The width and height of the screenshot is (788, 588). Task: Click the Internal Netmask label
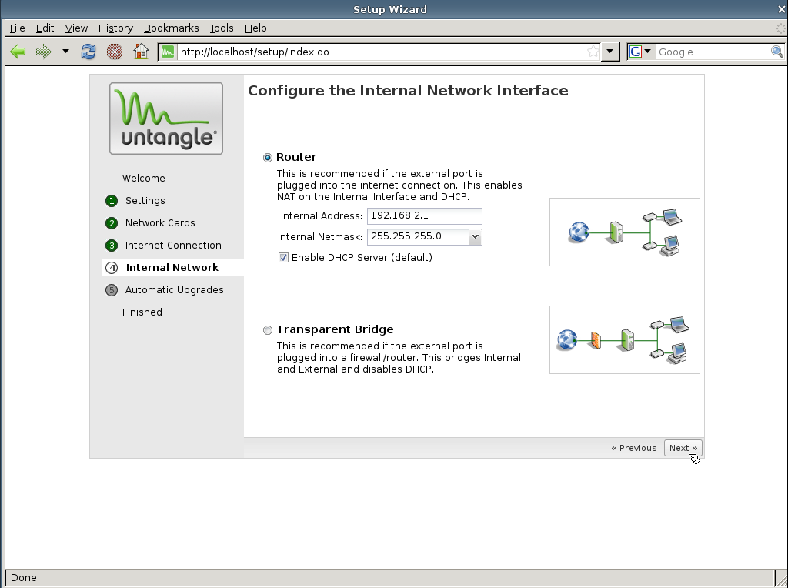(319, 237)
